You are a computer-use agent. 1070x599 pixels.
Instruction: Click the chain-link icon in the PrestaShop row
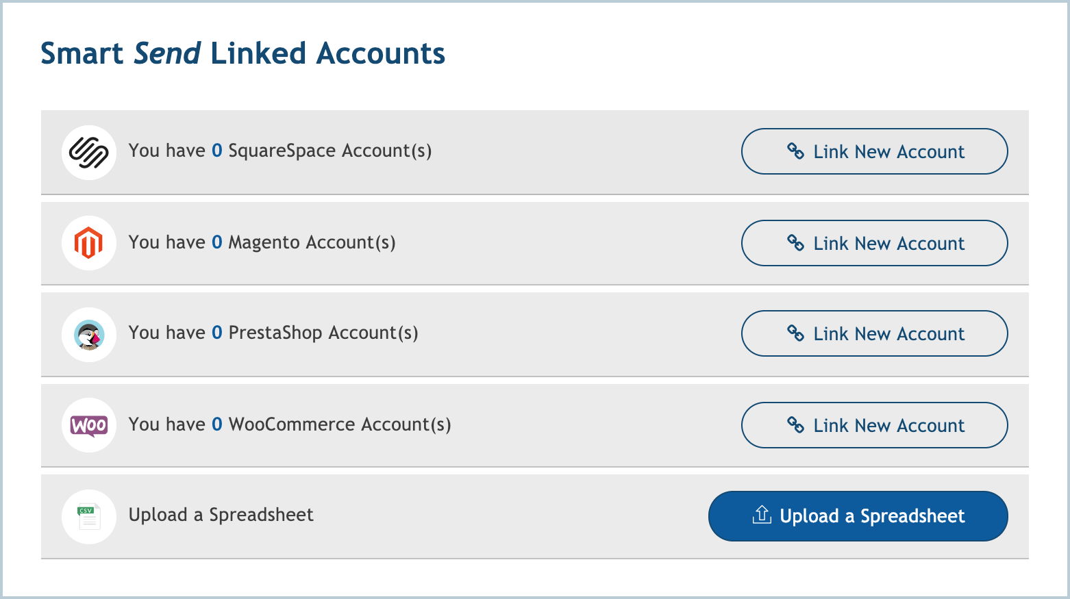pos(795,333)
